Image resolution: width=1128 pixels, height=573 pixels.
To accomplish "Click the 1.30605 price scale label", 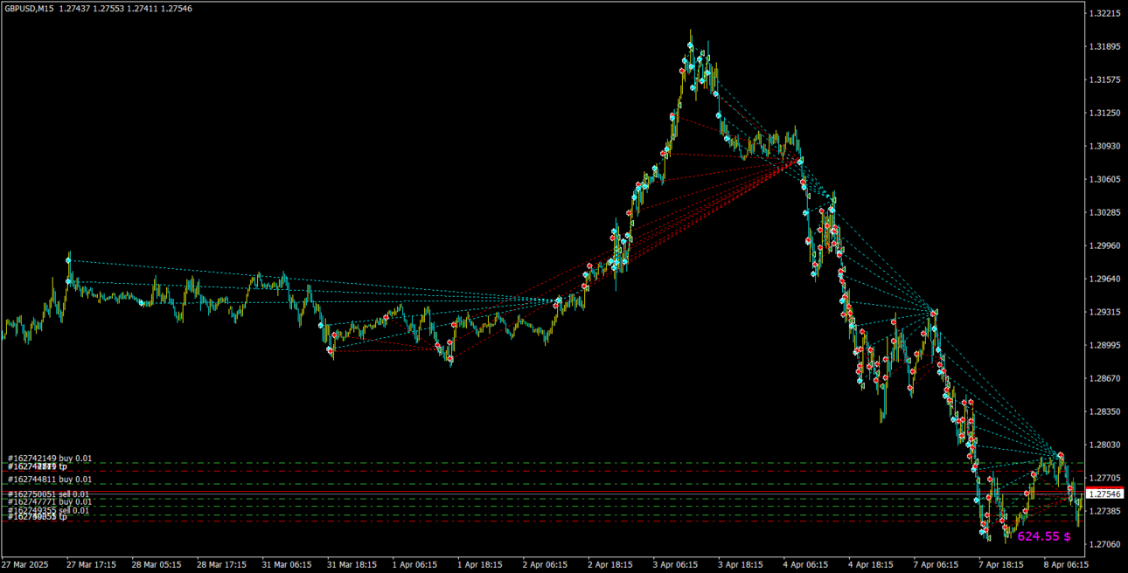I will pos(1105,180).
